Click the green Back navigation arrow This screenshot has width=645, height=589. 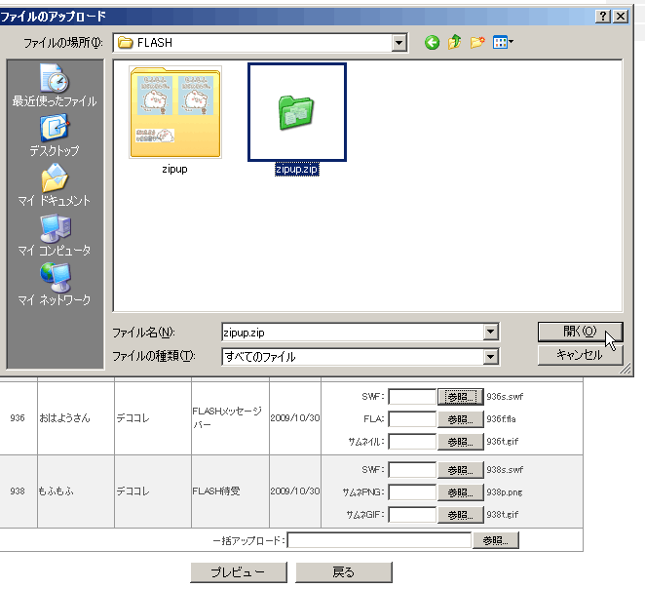[x=432, y=43]
